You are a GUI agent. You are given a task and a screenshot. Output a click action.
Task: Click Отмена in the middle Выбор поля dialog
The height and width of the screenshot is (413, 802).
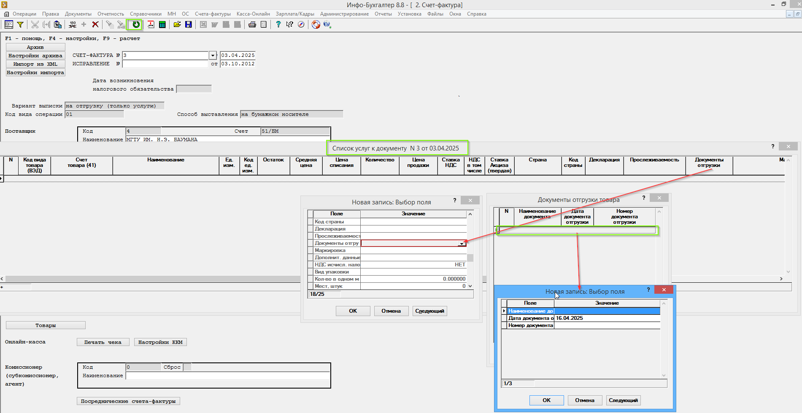(391, 311)
